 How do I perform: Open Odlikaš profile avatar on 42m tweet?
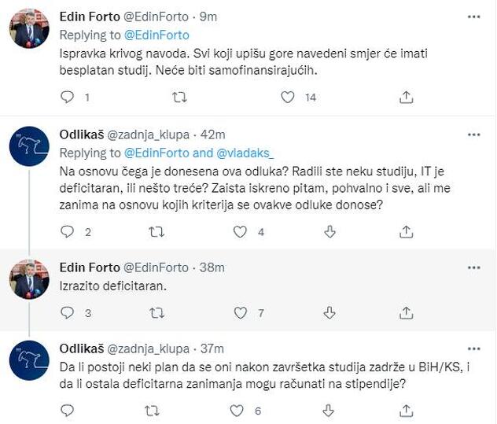pyautogui.click(x=29, y=148)
